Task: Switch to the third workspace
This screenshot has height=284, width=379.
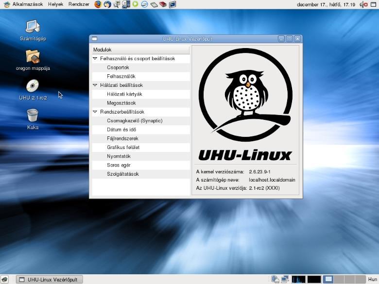Action: click(x=350, y=280)
